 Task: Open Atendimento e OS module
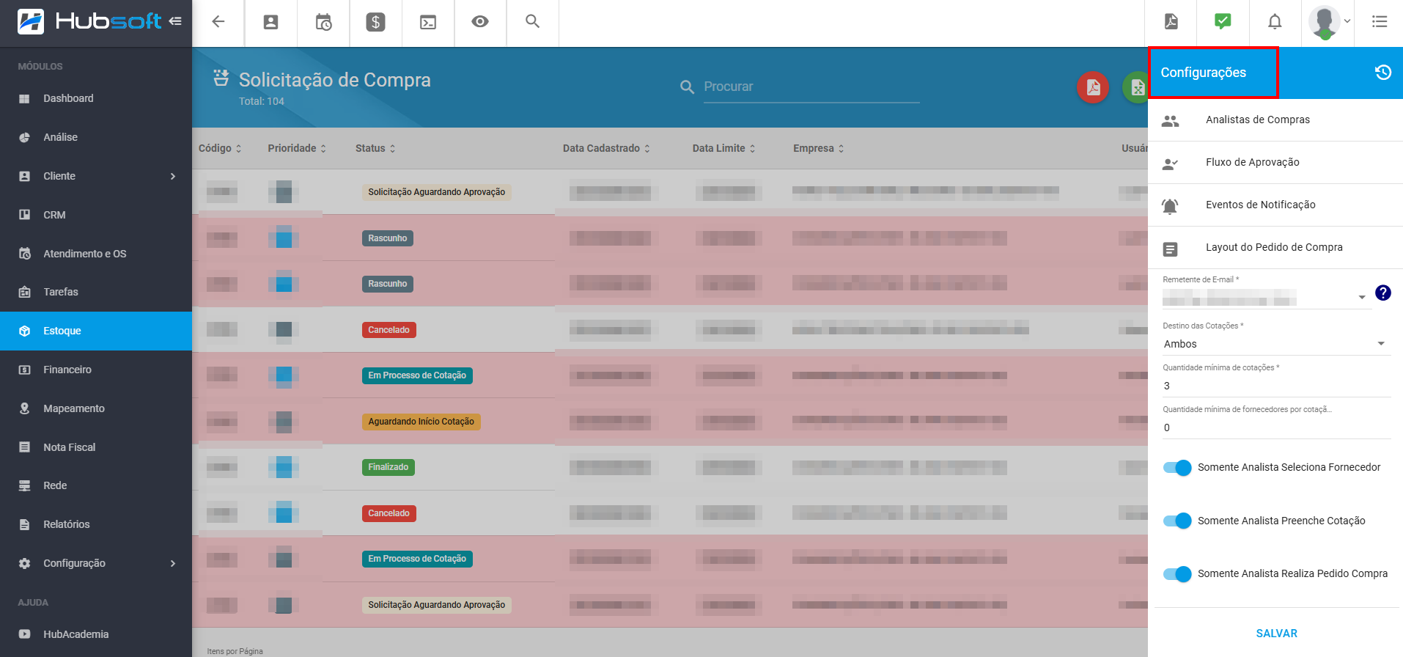96,254
